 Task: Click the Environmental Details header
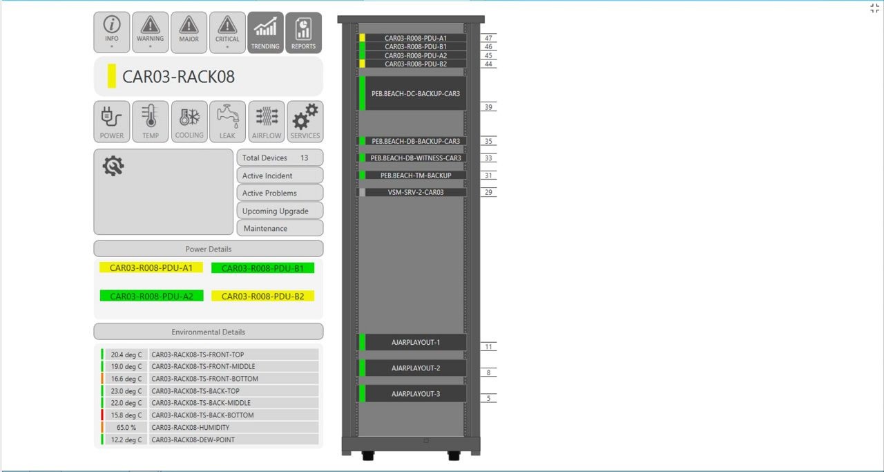coord(209,332)
